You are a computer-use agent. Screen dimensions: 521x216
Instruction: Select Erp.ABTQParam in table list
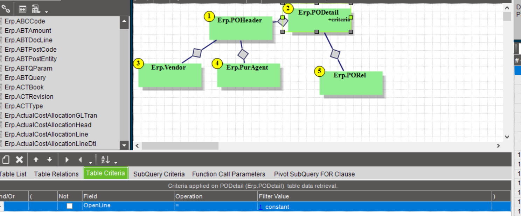pyautogui.click(x=28, y=68)
